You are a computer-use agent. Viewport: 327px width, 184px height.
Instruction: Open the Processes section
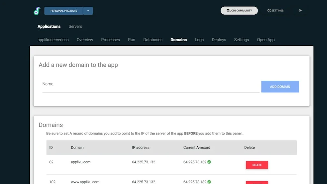pyautogui.click(x=110, y=40)
